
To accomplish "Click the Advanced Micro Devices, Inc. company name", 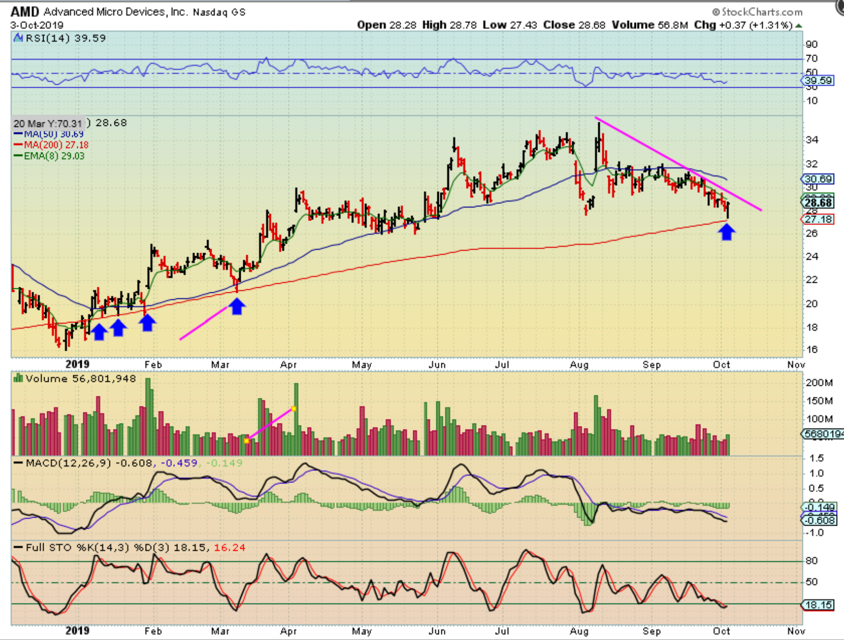I will pos(116,11).
